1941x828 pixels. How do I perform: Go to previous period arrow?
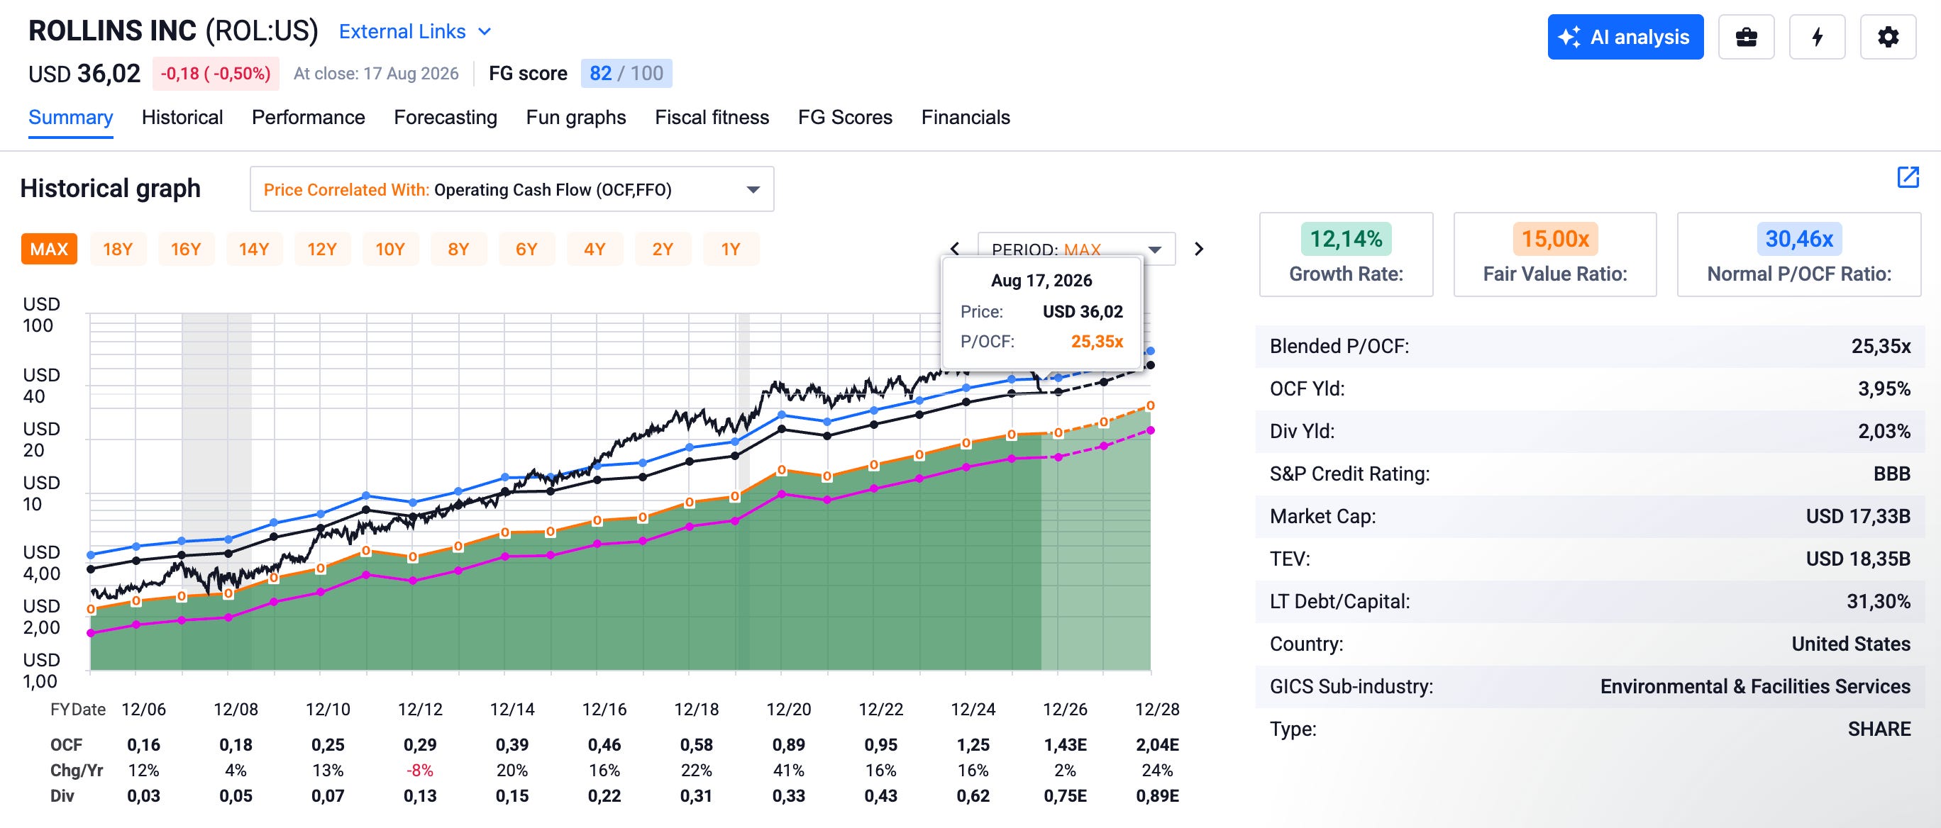[955, 249]
